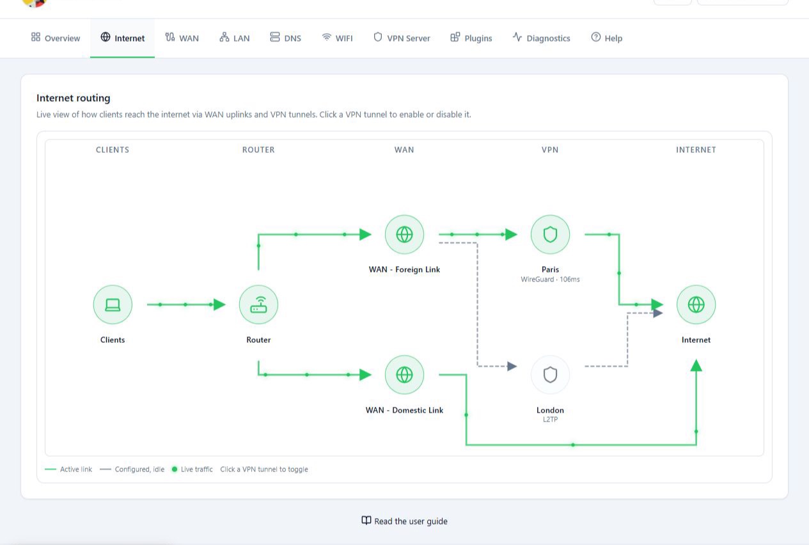809x545 pixels.
Task: Click the Paris label under the shield
Action: pos(550,269)
